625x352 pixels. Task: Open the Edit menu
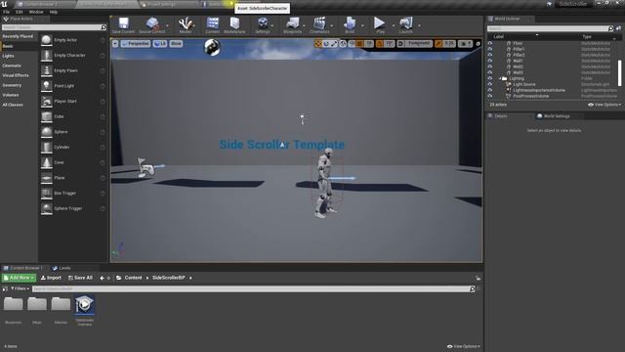(x=20, y=12)
